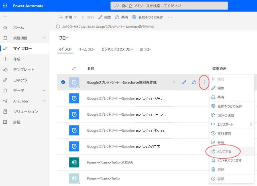The image size is (257, 186).
Task: Click the データ database icon
Action: (5, 90)
